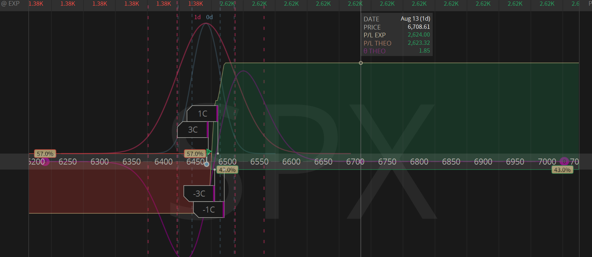Select the 3C position tag

pos(193,130)
